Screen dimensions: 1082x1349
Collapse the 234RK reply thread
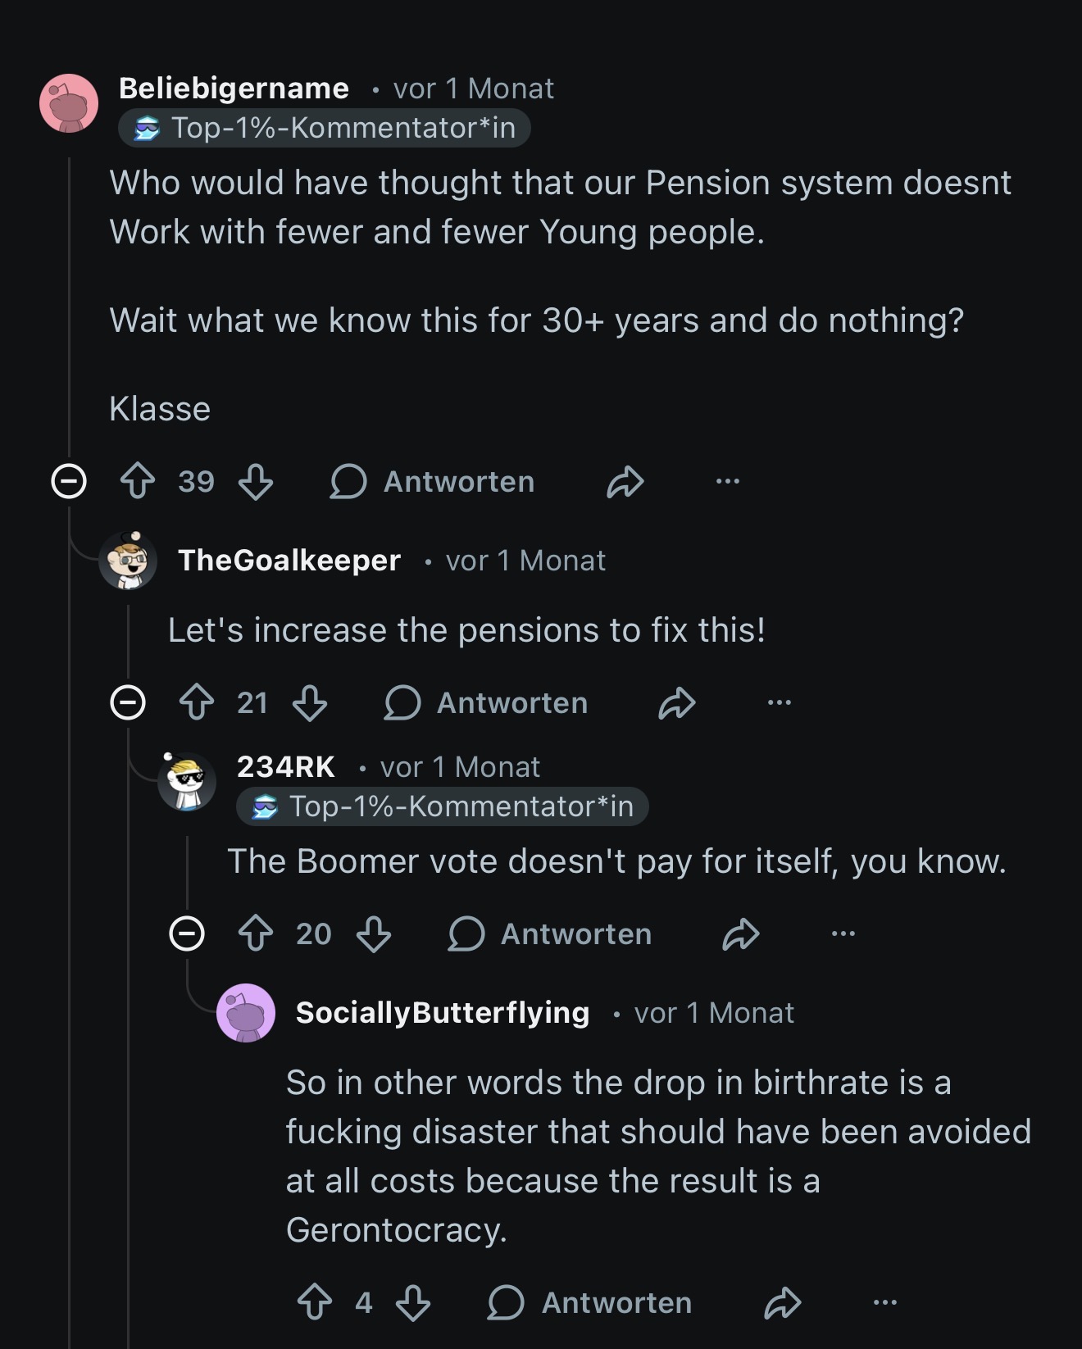click(x=187, y=934)
